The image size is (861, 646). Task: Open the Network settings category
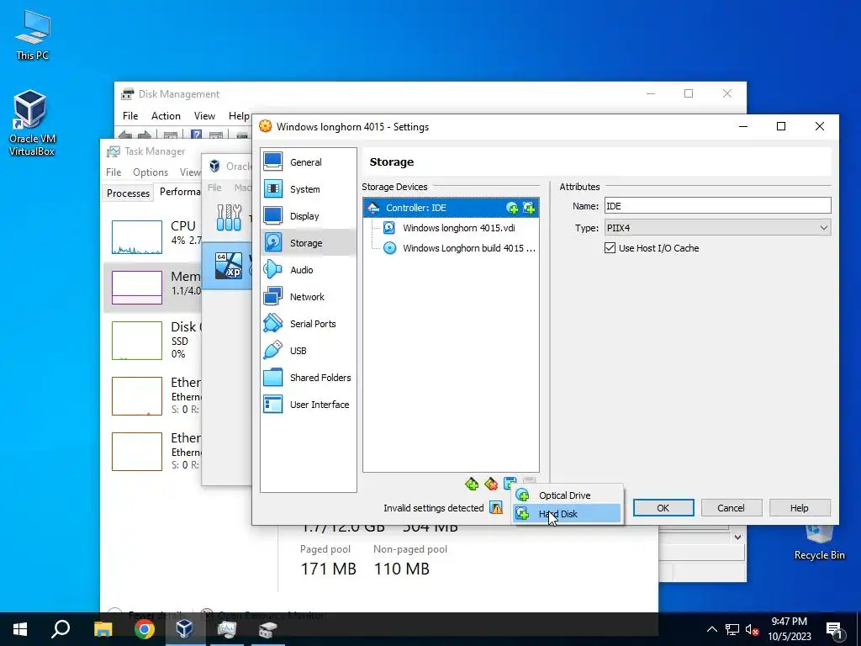click(308, 297)
